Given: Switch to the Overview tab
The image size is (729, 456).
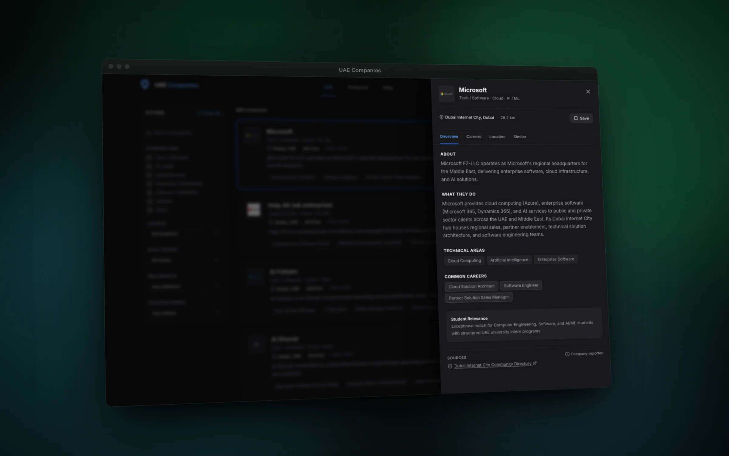Looking at the screenshot, I should coord(449,136).
